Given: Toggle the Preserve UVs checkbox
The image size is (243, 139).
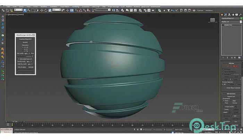Looking at the screenshot, I should click(x=224, y=107).
